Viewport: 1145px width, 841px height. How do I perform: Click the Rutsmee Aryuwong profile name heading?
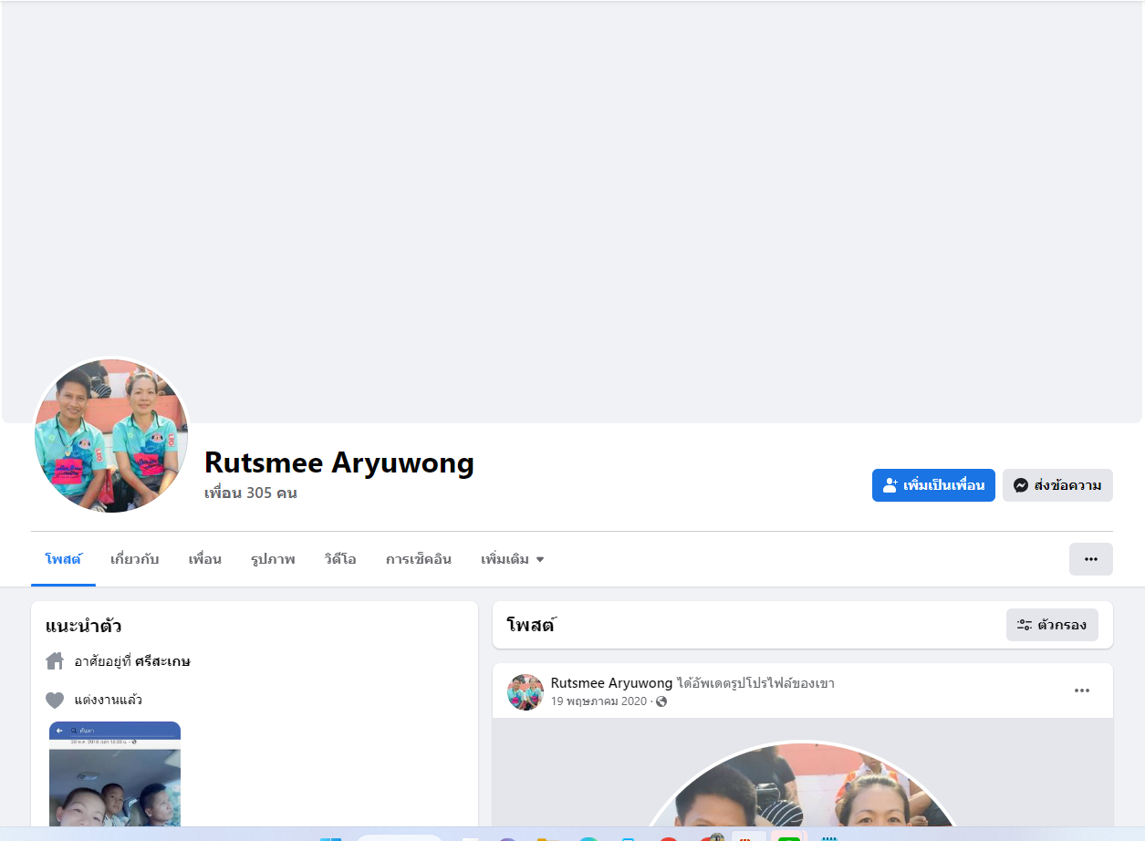click(339, 462)
